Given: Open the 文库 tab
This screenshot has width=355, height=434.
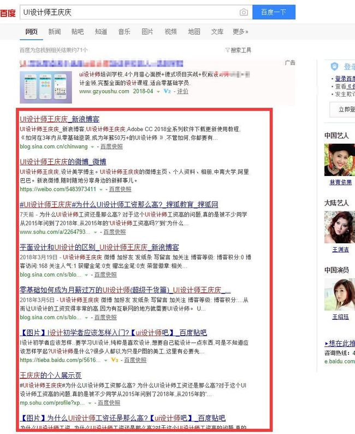Looking at the screenshot, I should (x=217, y=32).
